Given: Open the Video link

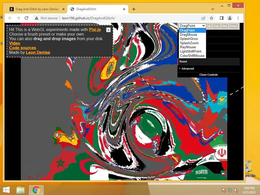Looking at the screenshot, I should pos(14,43).
